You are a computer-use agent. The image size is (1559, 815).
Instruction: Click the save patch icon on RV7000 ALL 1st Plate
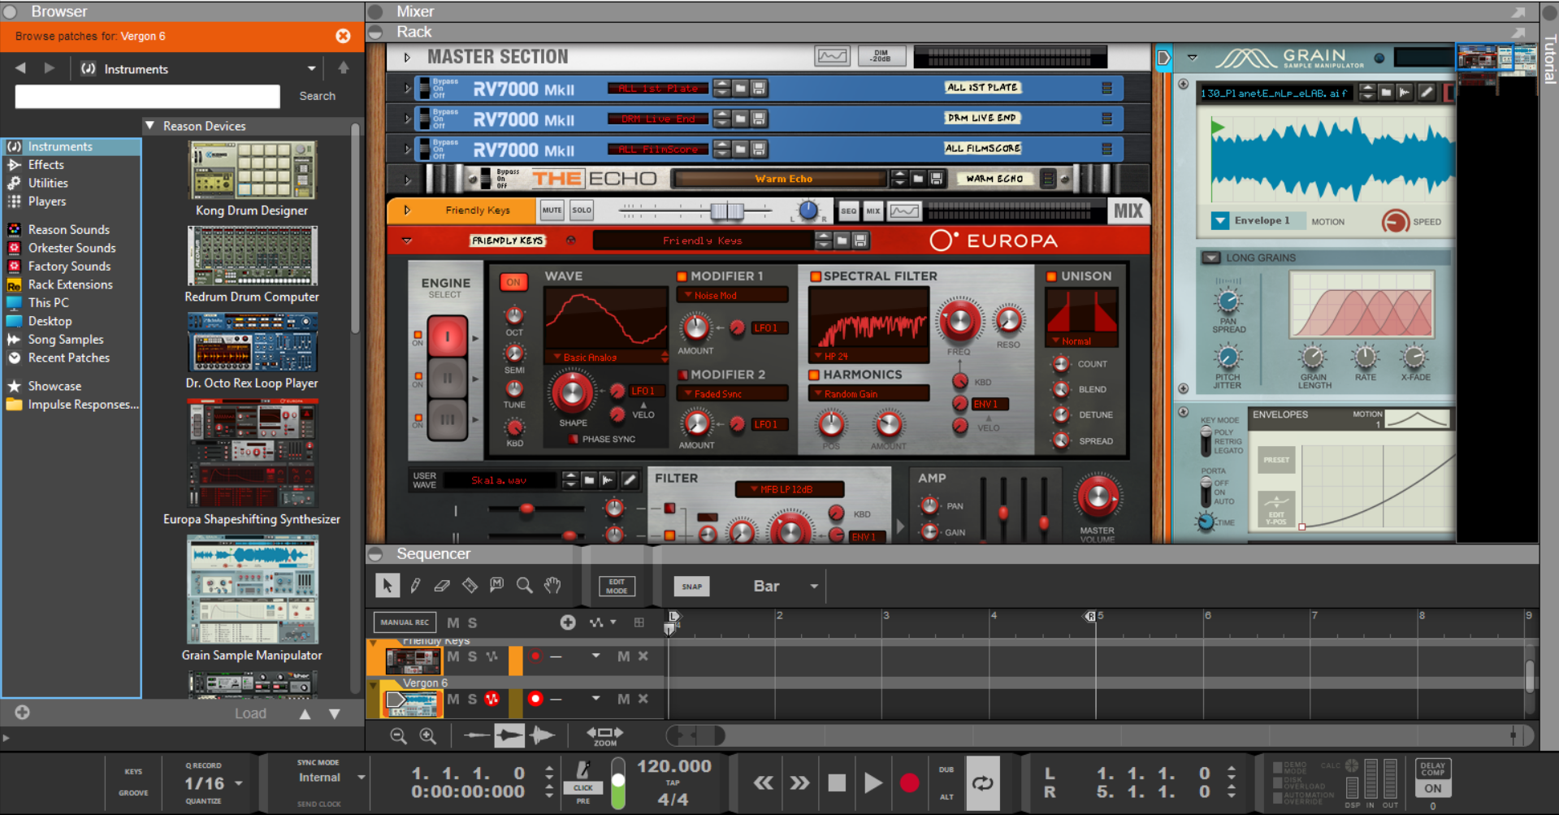[759, 88]
